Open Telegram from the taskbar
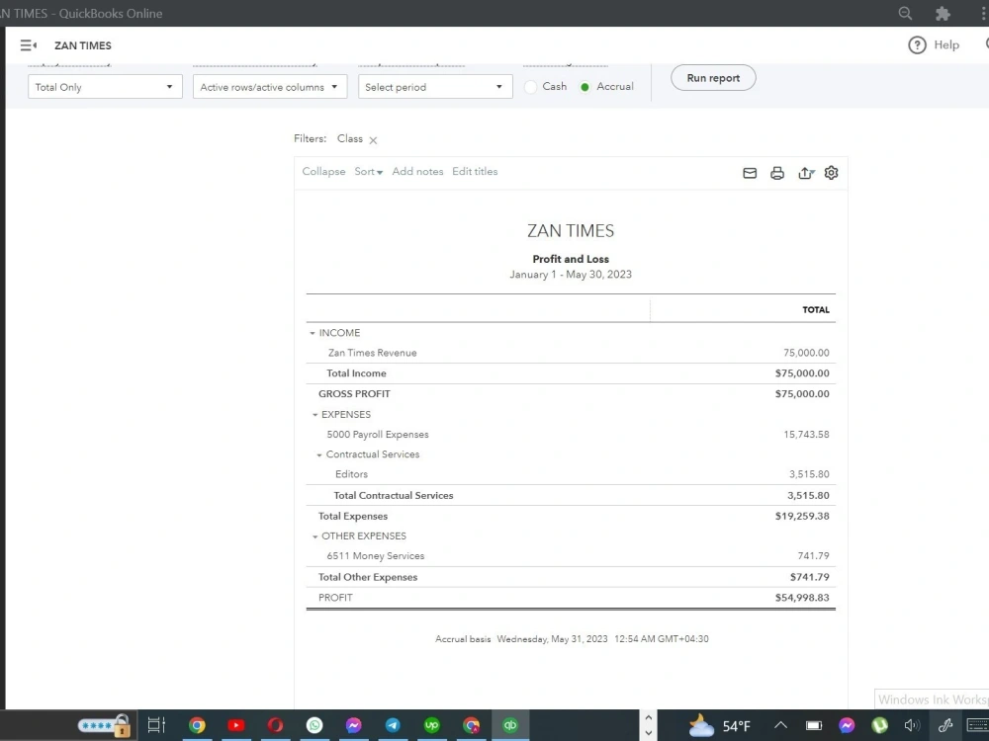 pyautogui.click(x=393, y=725)
